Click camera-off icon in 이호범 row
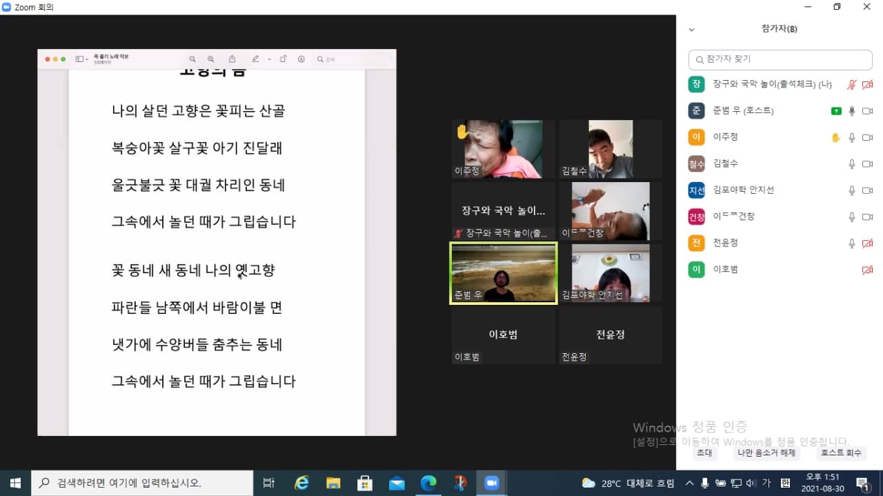Viewport: 883px width, 496px height. 868,270
